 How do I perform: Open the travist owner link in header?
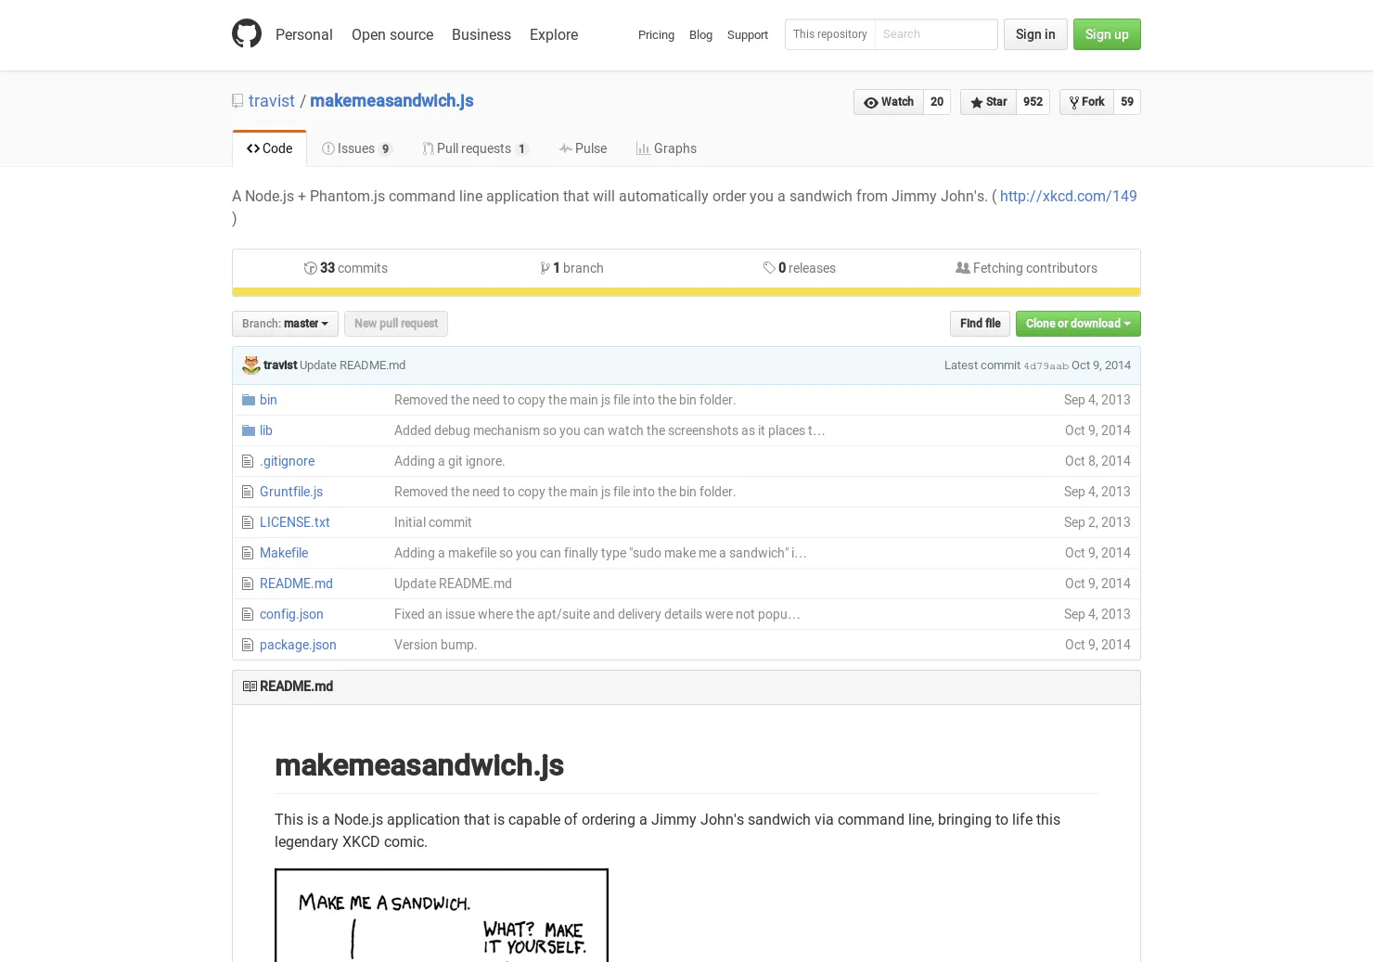coord(272,101)
